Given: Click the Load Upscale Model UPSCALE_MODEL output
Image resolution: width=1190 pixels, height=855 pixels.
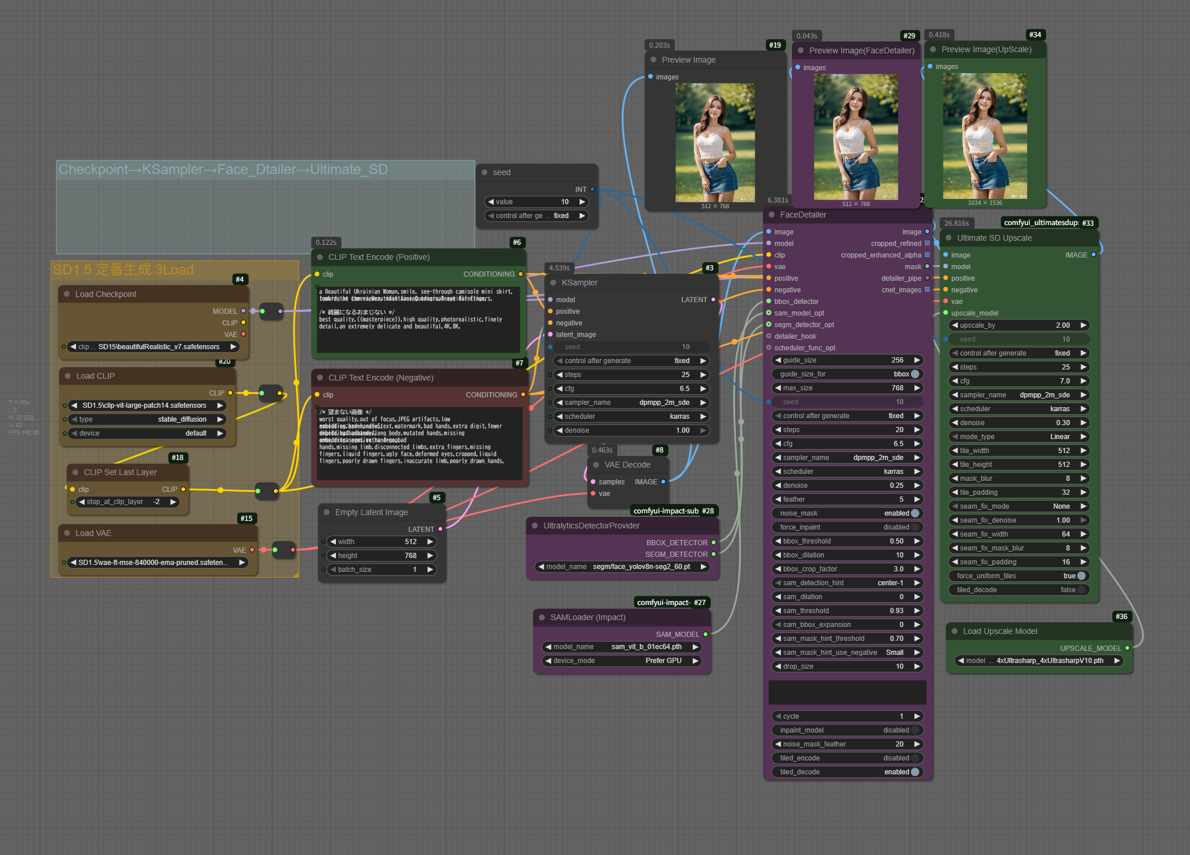Looking at the screenshot, I should click(1127, 648).
